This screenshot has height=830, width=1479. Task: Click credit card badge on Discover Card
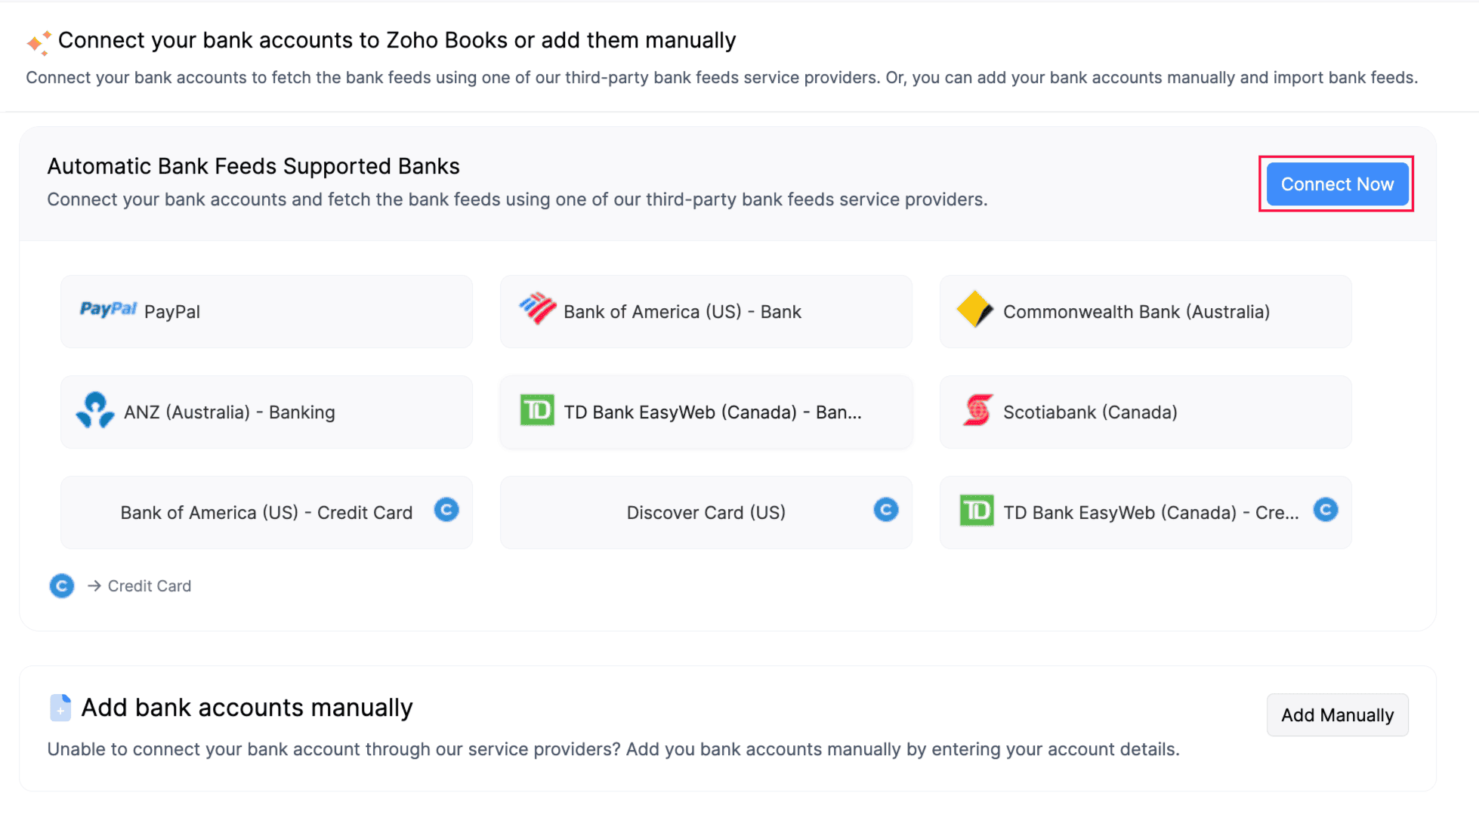885,510
